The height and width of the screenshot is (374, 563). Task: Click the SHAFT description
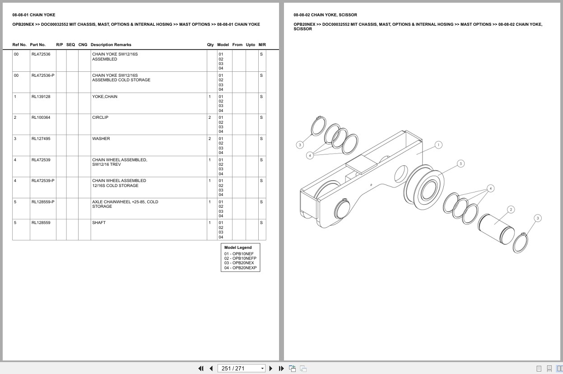(x=99, y=223)
